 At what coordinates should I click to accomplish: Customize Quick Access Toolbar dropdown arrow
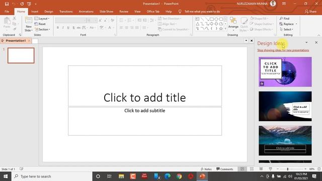coord(36,4)
